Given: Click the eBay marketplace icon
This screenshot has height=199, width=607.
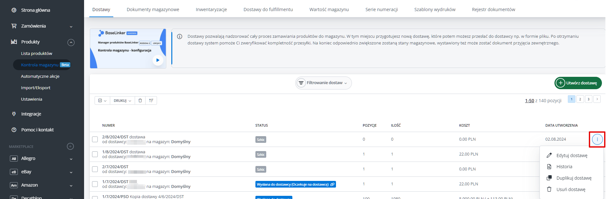Looking at the screenshot, I should pos(14,172).
